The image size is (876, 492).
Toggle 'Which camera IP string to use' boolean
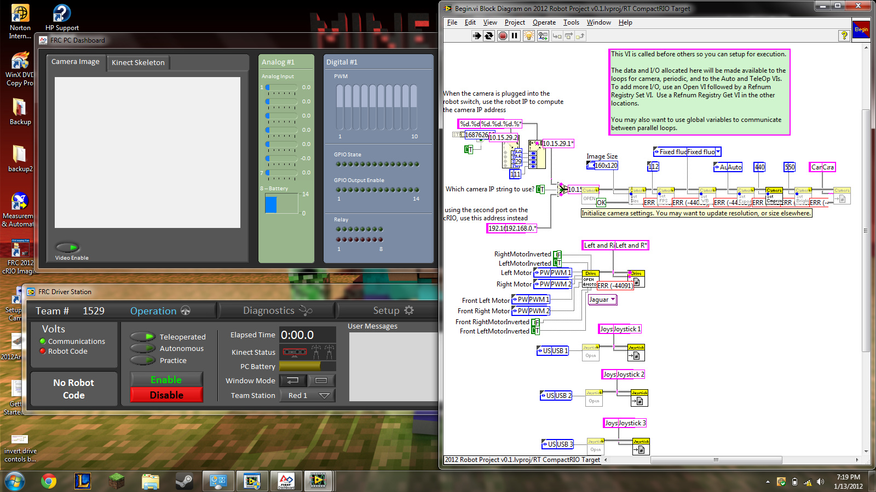point(540,189)
